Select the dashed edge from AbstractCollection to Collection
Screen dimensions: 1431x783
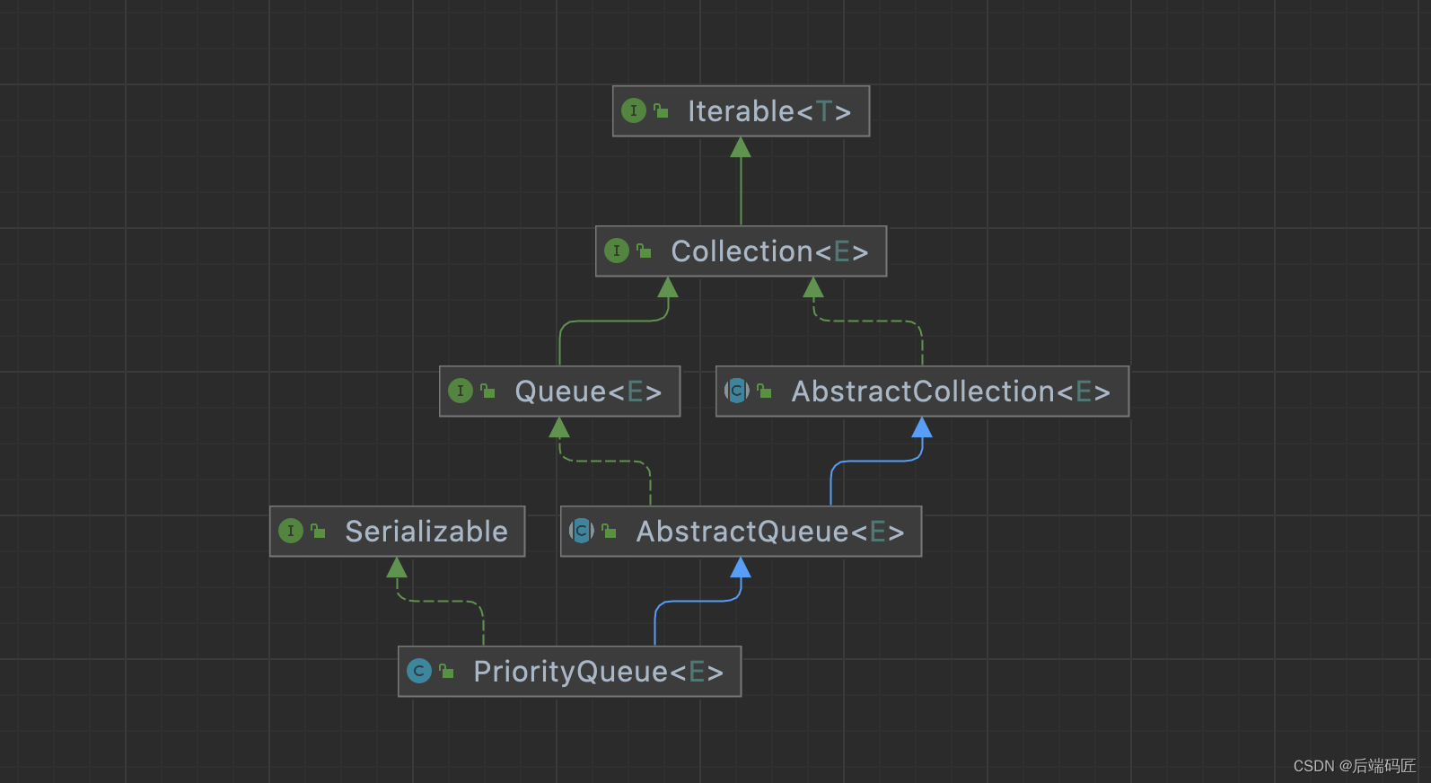coord(868,321)
